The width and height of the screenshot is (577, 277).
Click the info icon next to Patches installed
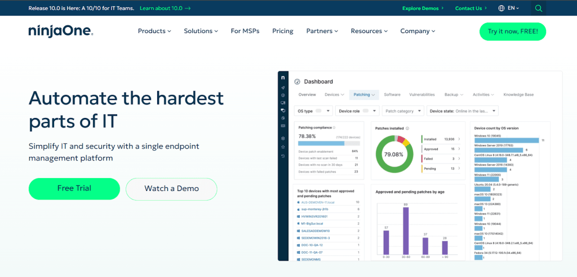pyautogui.click(x=407, y=128)
